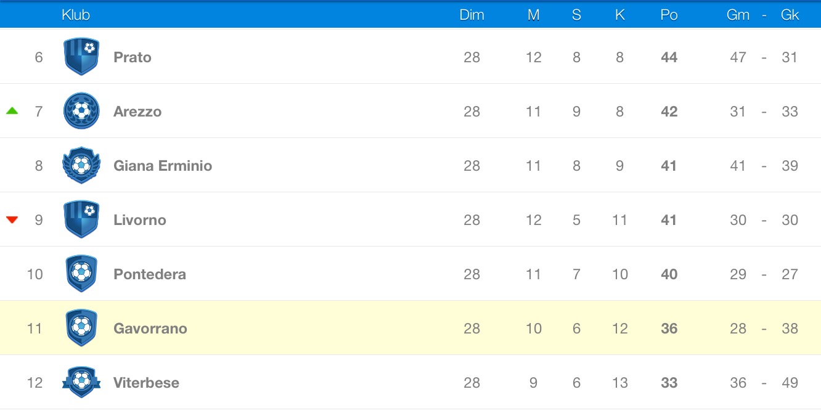Click the Arezzo club crest icon
Viewport: 821px width, 413px height.
(x=81, y=111)
